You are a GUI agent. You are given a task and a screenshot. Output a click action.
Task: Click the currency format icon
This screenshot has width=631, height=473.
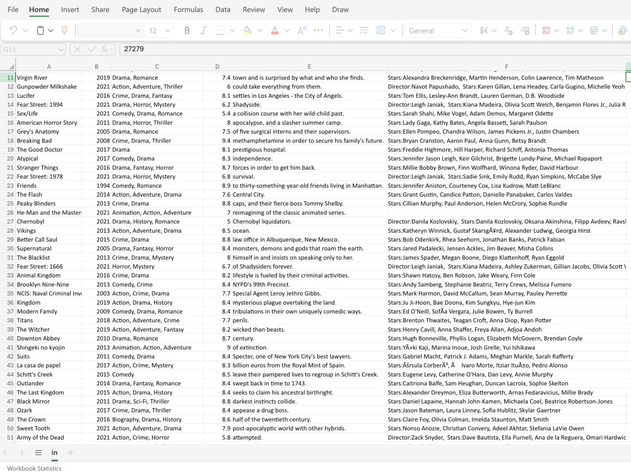[484, 30]
